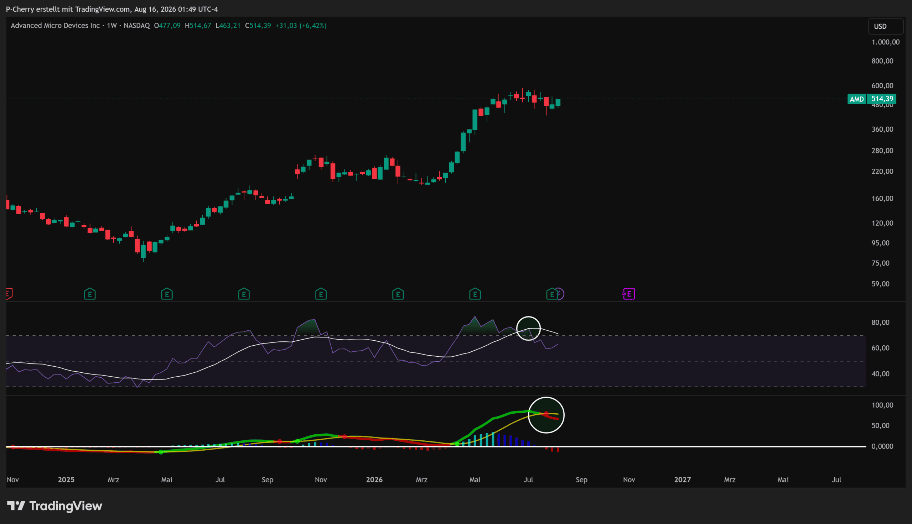Click the 2025 label on time axis
912x524 pixels.
(x=66, y=480)
